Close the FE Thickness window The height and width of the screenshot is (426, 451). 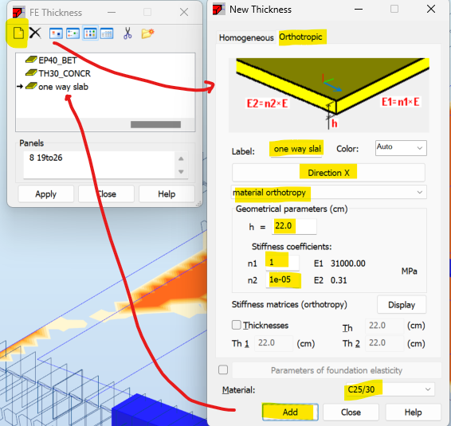click(184, 12)
